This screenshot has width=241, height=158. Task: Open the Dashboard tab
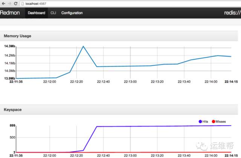pyautogui.click(x=37, y=13)
